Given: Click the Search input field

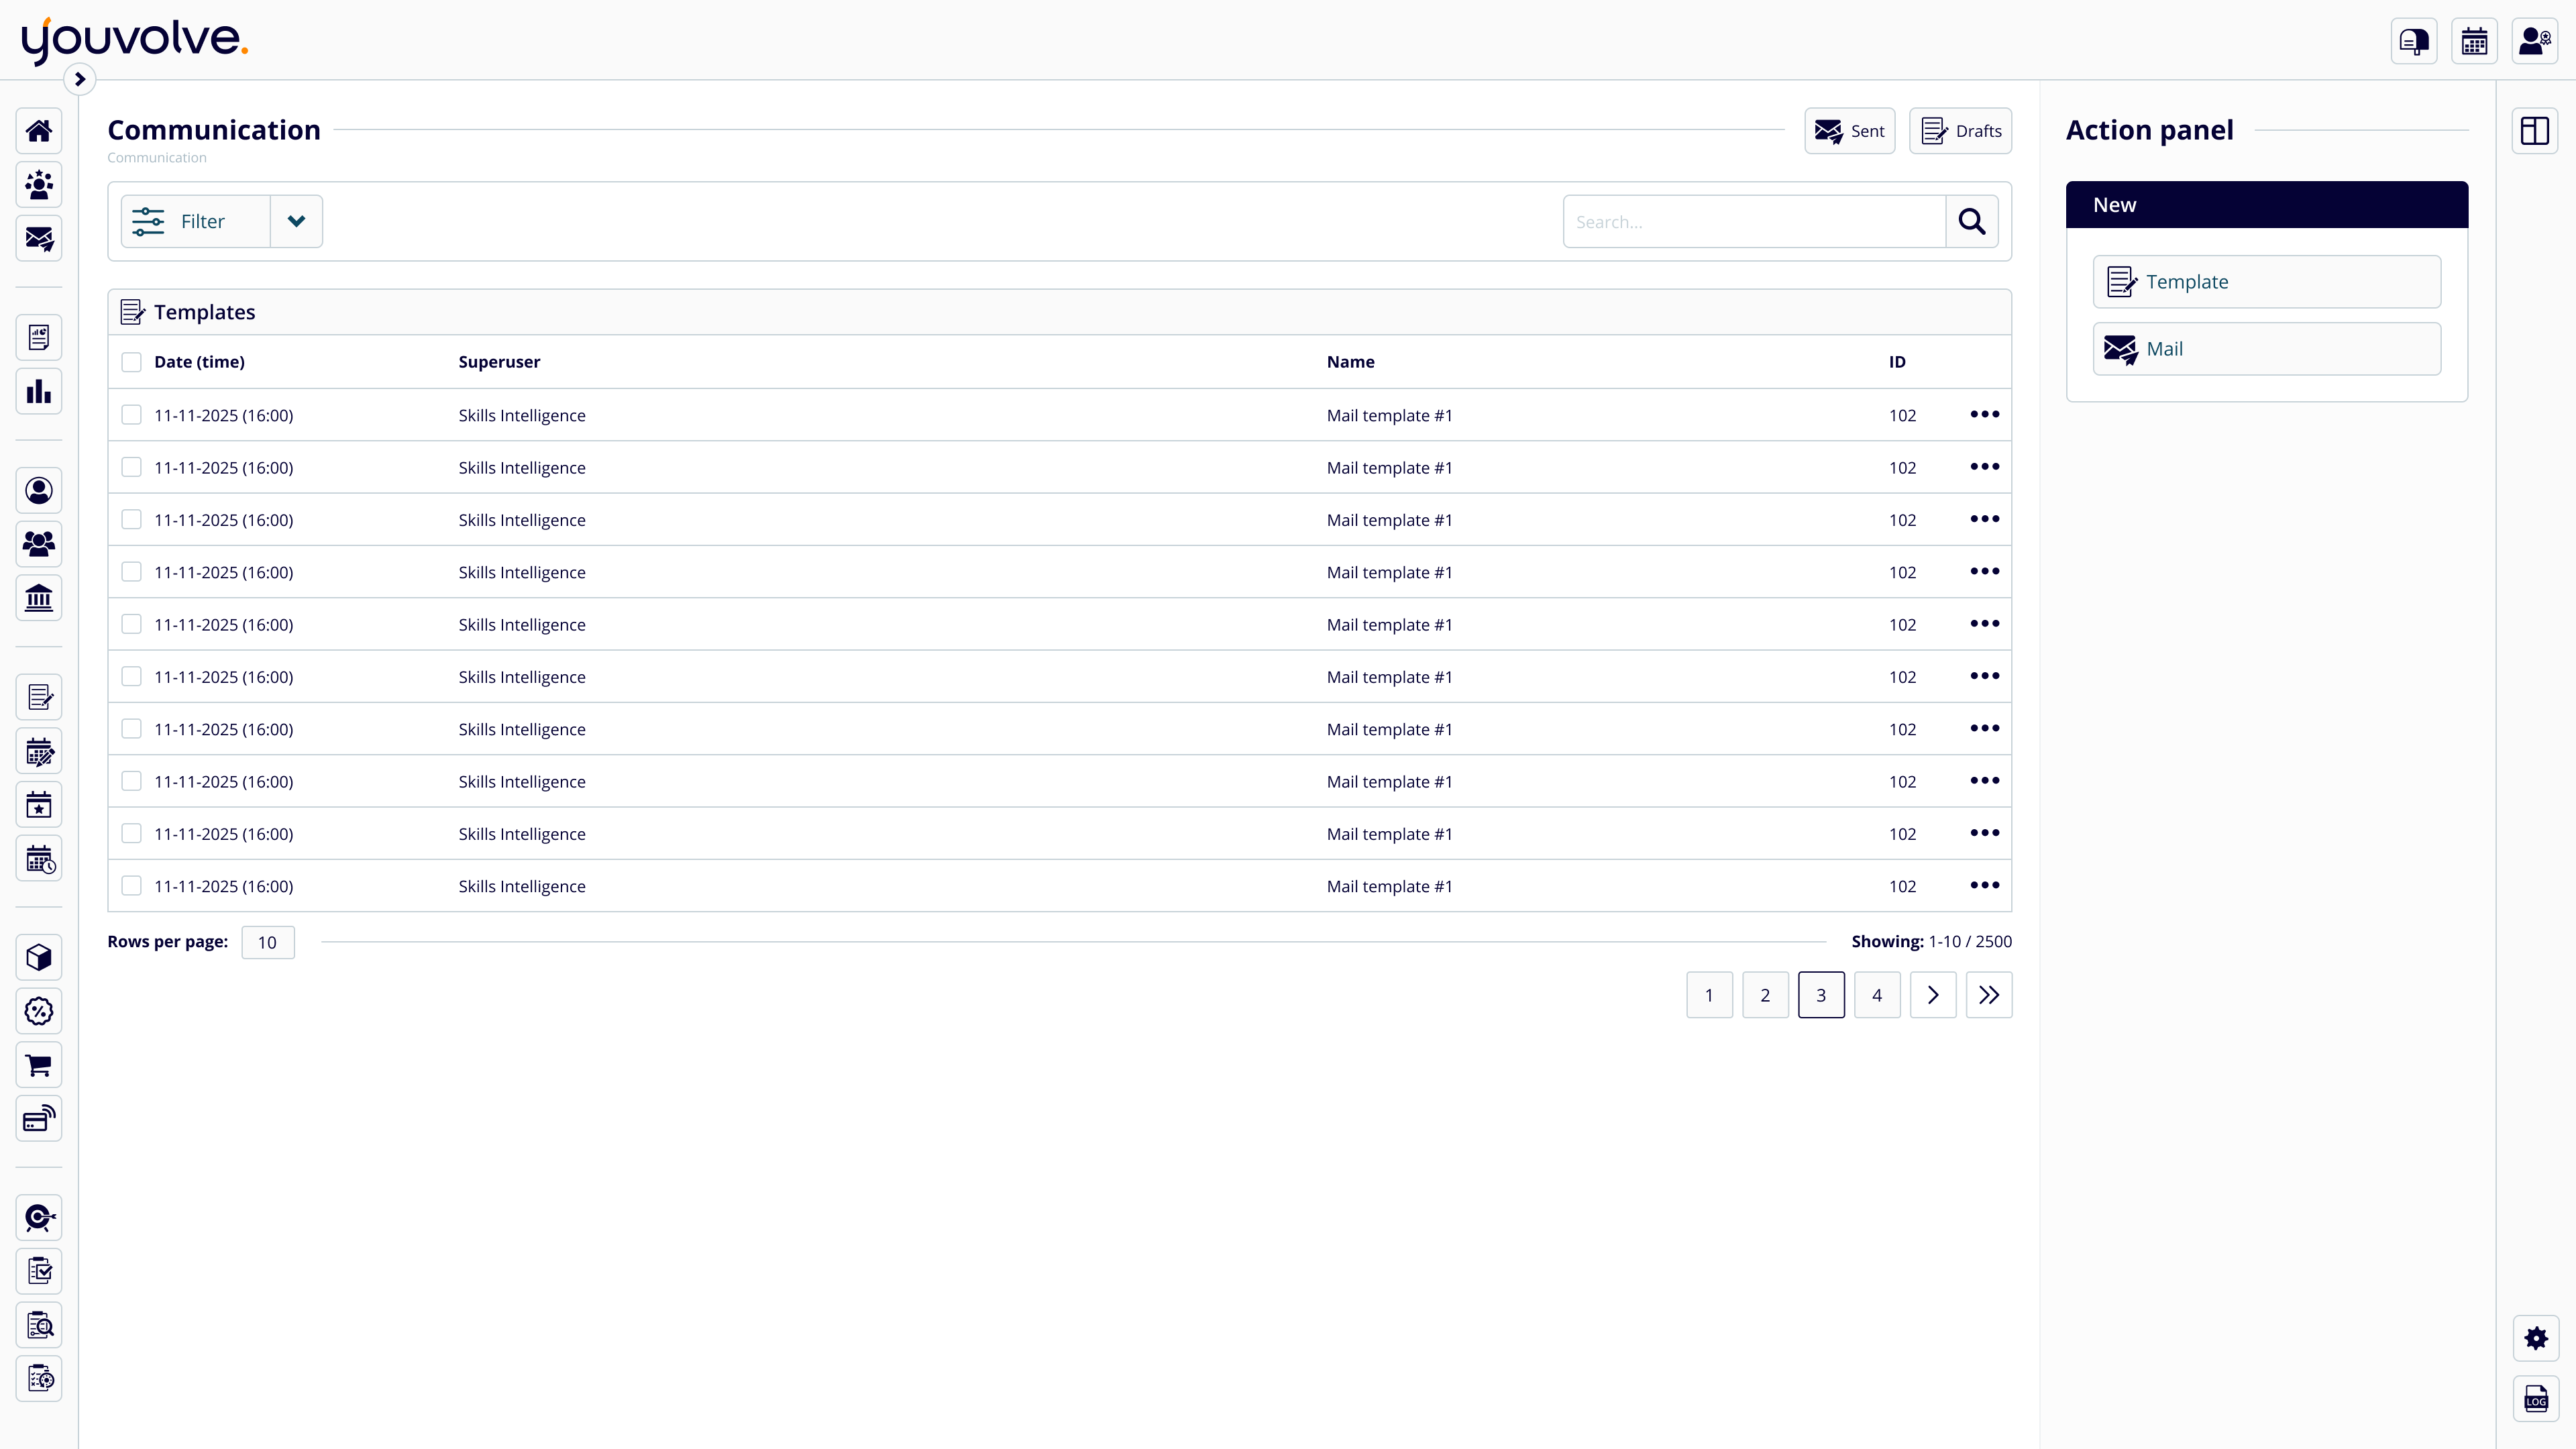Looking at the screenshot, I should [1754, 221].
